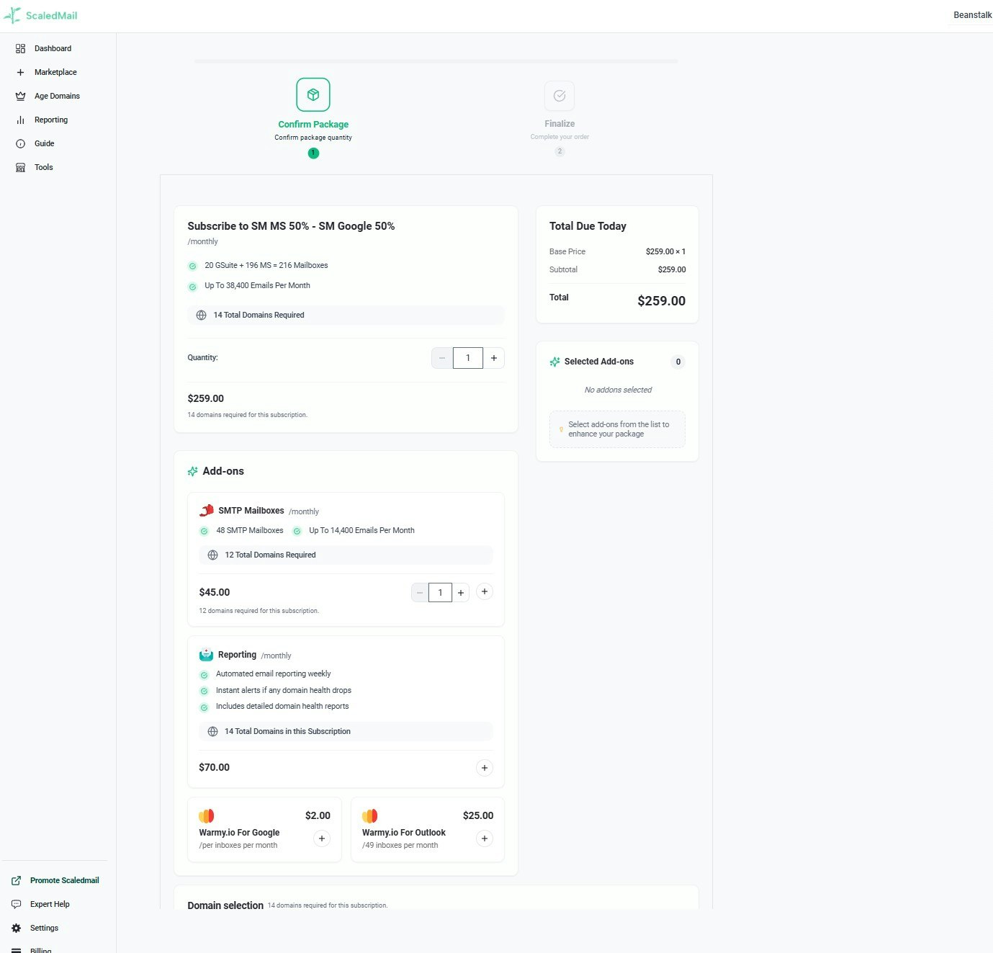Decrease SMTP Mailboxes quantity
Screen dimensions: 993x953
coord(420,593)
